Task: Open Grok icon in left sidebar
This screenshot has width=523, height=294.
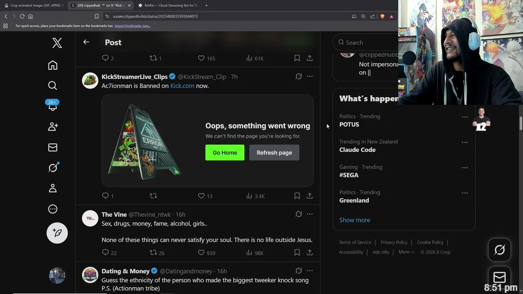Action: (53, 167)
